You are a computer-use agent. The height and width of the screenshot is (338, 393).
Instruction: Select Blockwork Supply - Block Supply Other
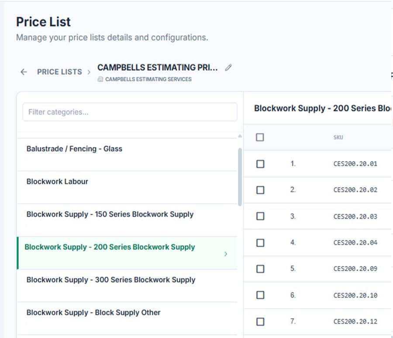[127, 318]
